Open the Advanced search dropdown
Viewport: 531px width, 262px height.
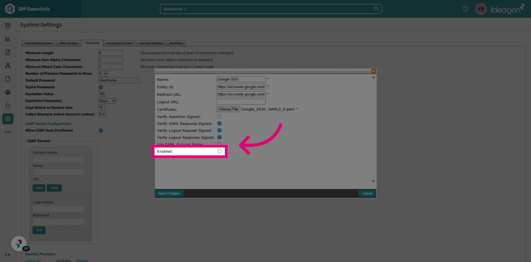(x=175, y=9)
